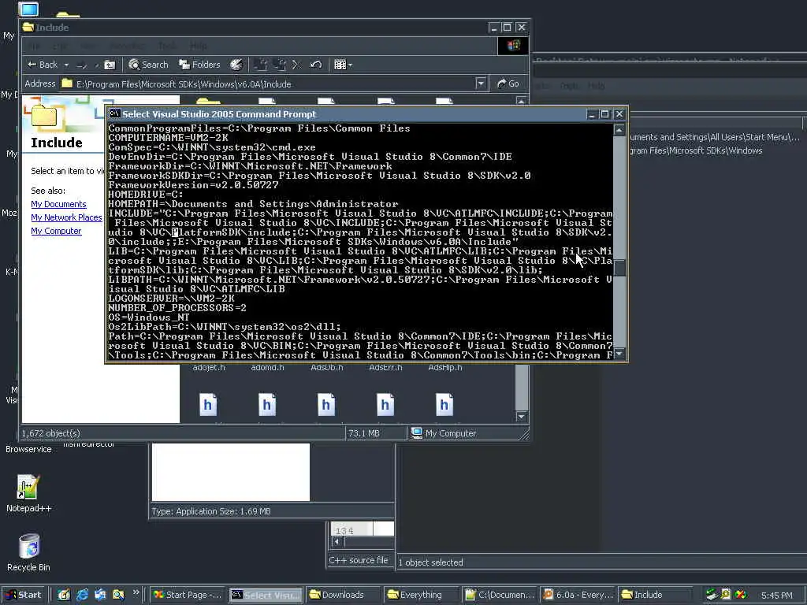Open the Tools menu in Include window
The height and width of the screenshot is (605, 807).
167,46
